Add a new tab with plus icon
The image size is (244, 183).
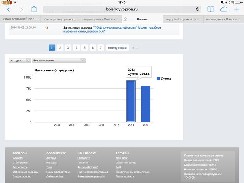pyautogui.click(x=237, y=9)
